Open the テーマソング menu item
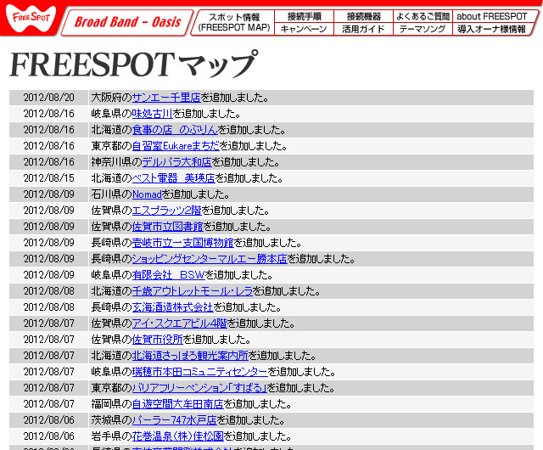The width and height of the screenshot is (543, 450). point(423,29)
